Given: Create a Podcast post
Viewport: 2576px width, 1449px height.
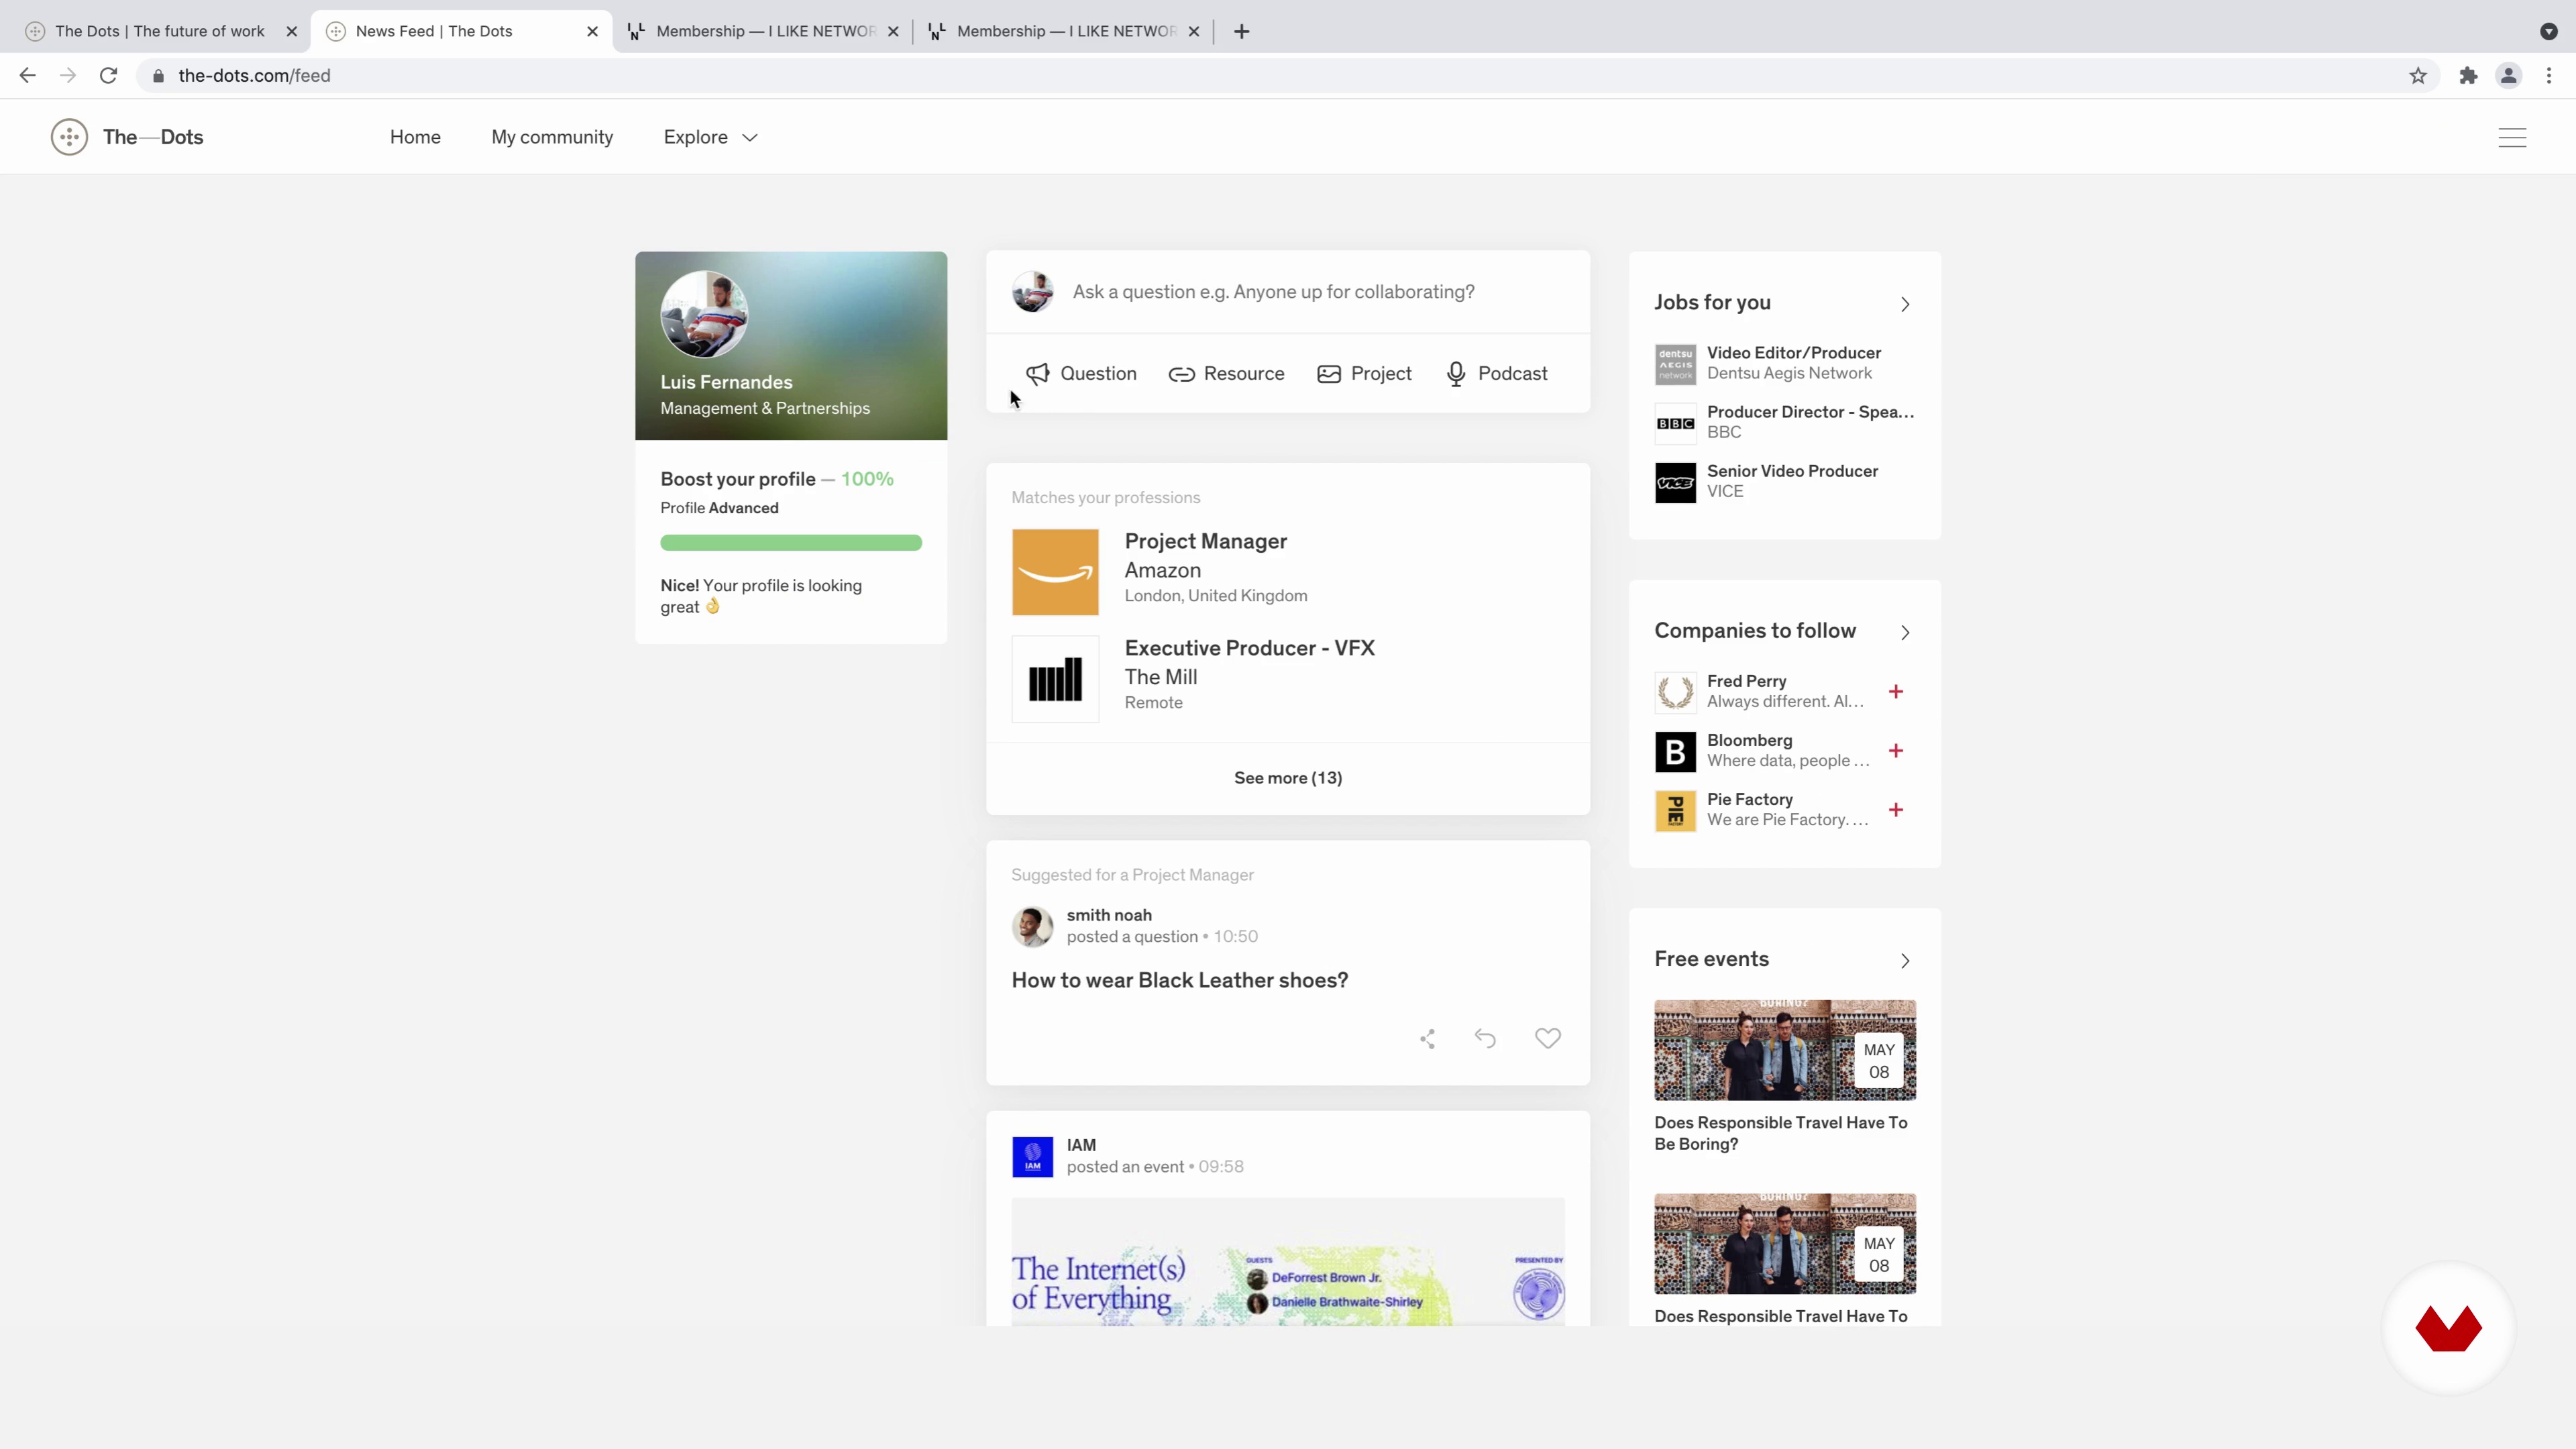Looking at the screenshot, I should [1497, 374].
